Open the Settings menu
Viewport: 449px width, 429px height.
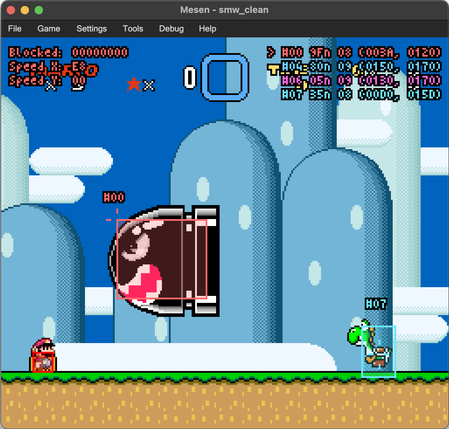click(92, 29)
